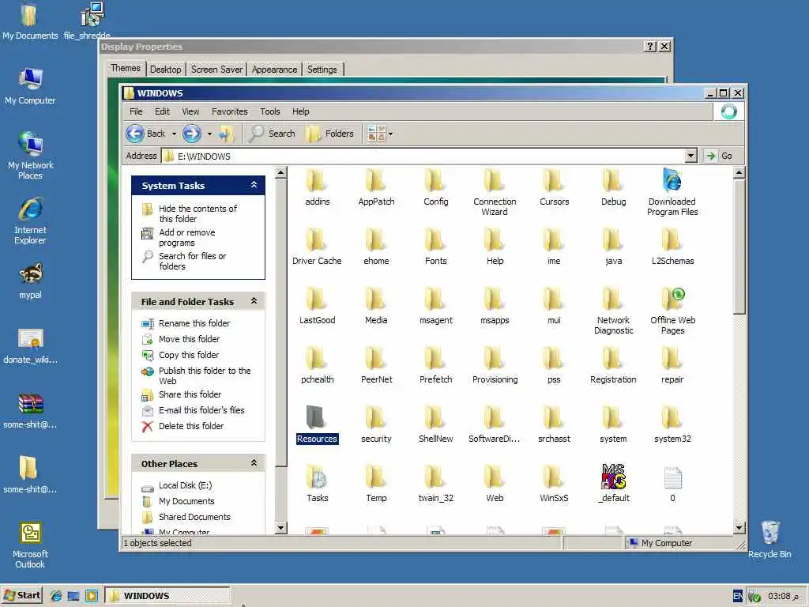The height and width of the screenshot is (607, 809).
Task: Select the Prefetch folder
Action: [435, 364]
